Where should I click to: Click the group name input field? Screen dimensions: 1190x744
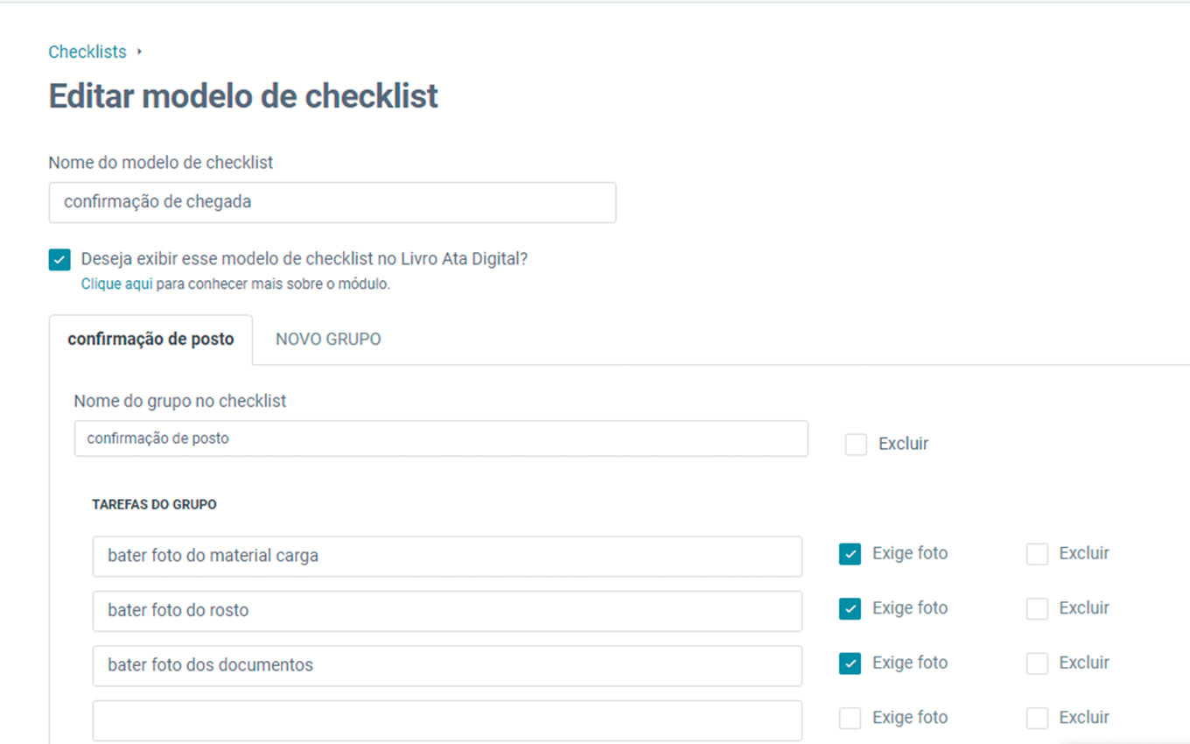coord(441,439)
